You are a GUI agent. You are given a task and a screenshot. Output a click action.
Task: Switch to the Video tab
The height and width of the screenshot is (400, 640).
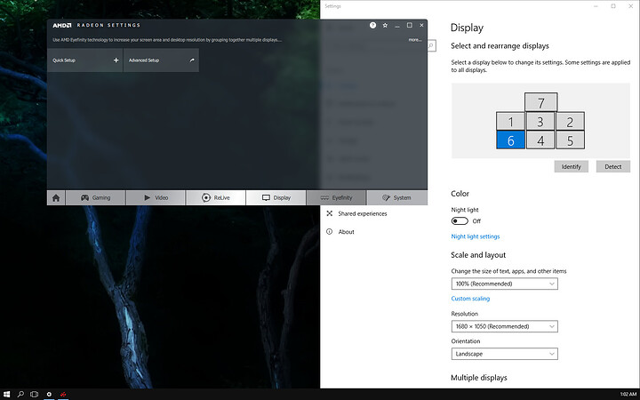pos(156,198)
